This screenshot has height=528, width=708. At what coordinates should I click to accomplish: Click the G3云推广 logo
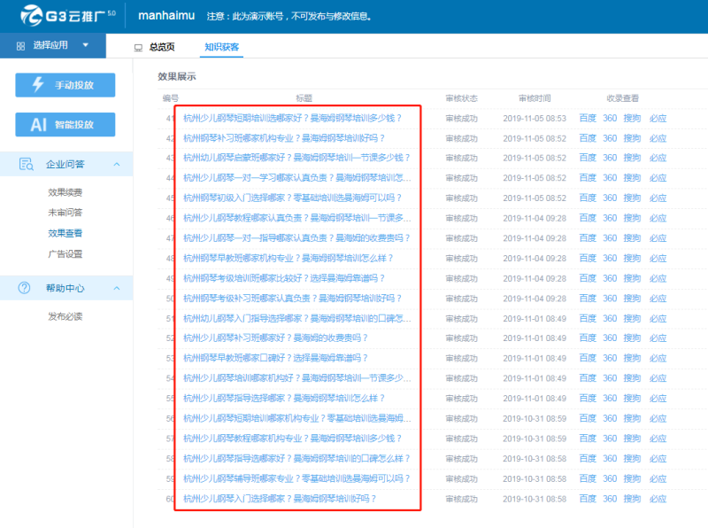pos(68,16)
